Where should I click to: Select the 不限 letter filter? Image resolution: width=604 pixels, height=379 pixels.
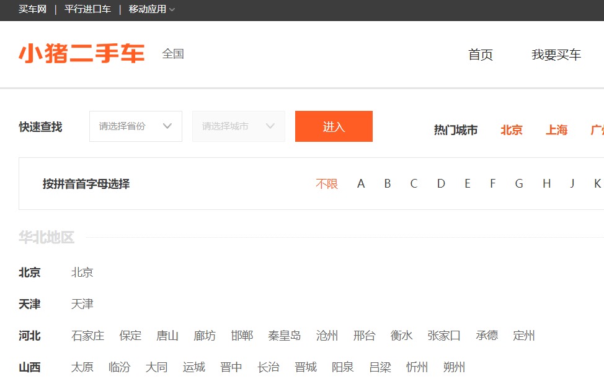pyautogui.click(x=327, y=184)
